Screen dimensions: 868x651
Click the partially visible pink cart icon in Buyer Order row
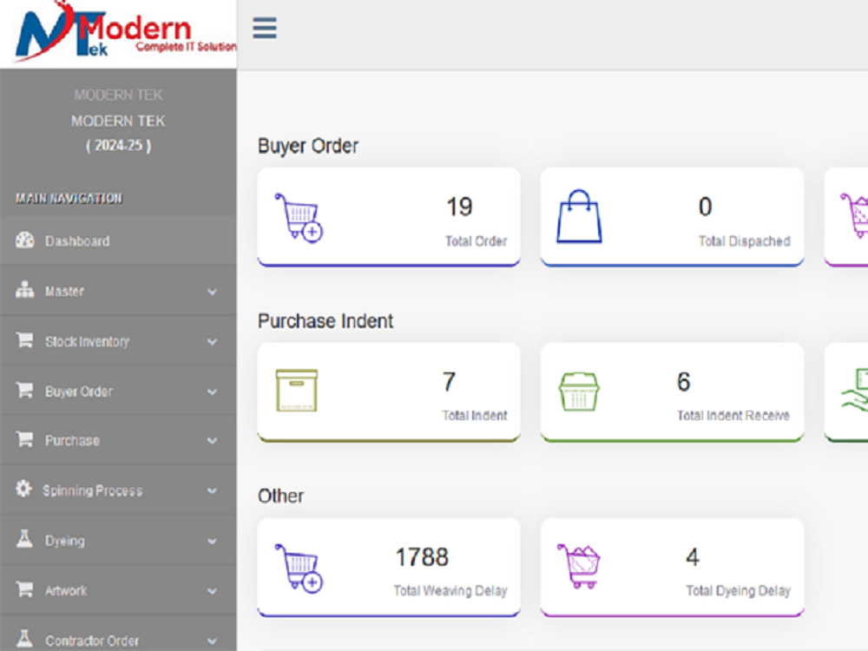854,215
